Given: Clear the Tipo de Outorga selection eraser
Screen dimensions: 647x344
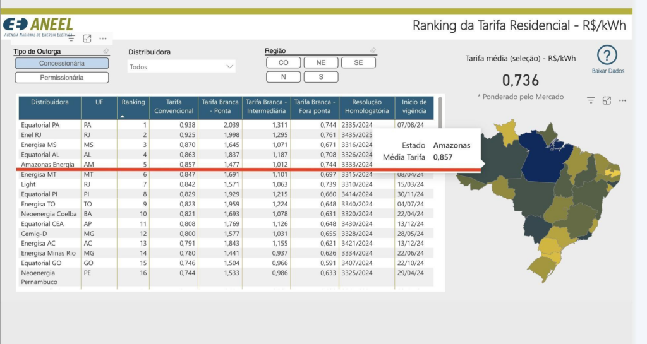Looking at the screenshot, I should click(106, 51).
